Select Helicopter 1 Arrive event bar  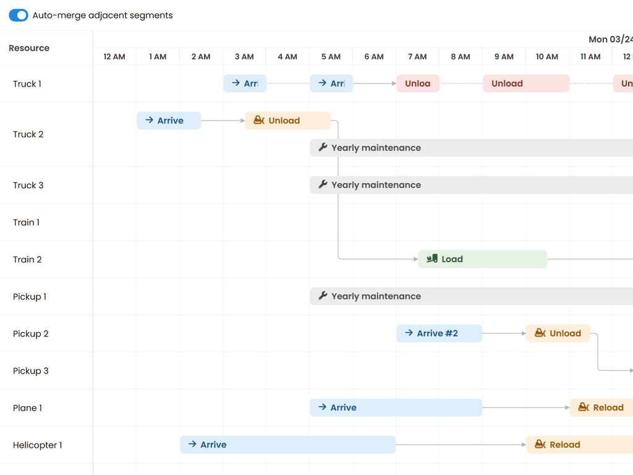tap(287, 445)
